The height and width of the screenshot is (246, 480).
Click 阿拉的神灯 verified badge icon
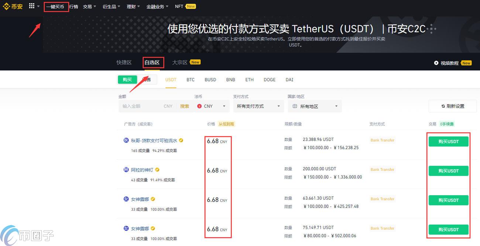(x=157, y=170)
